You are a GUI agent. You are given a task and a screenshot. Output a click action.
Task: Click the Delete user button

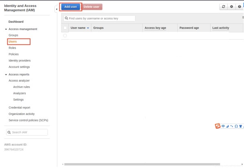click(91, 7)
